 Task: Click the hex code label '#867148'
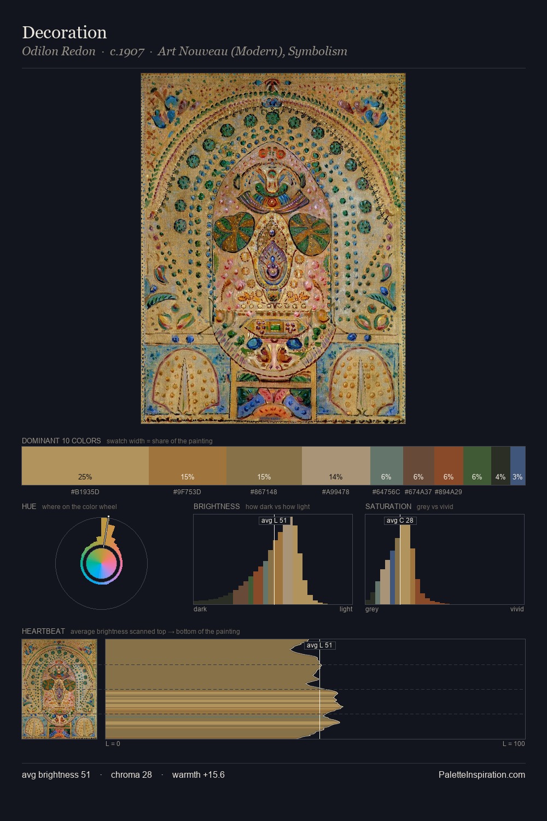tap(264, 492)
